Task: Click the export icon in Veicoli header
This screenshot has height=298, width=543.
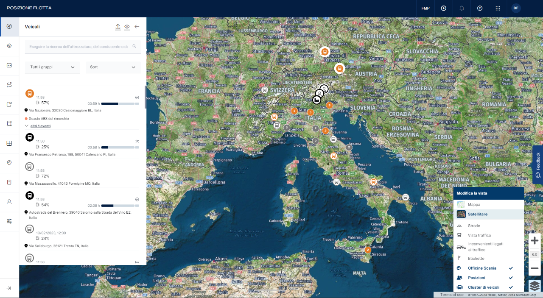Action: pos(118,27)
